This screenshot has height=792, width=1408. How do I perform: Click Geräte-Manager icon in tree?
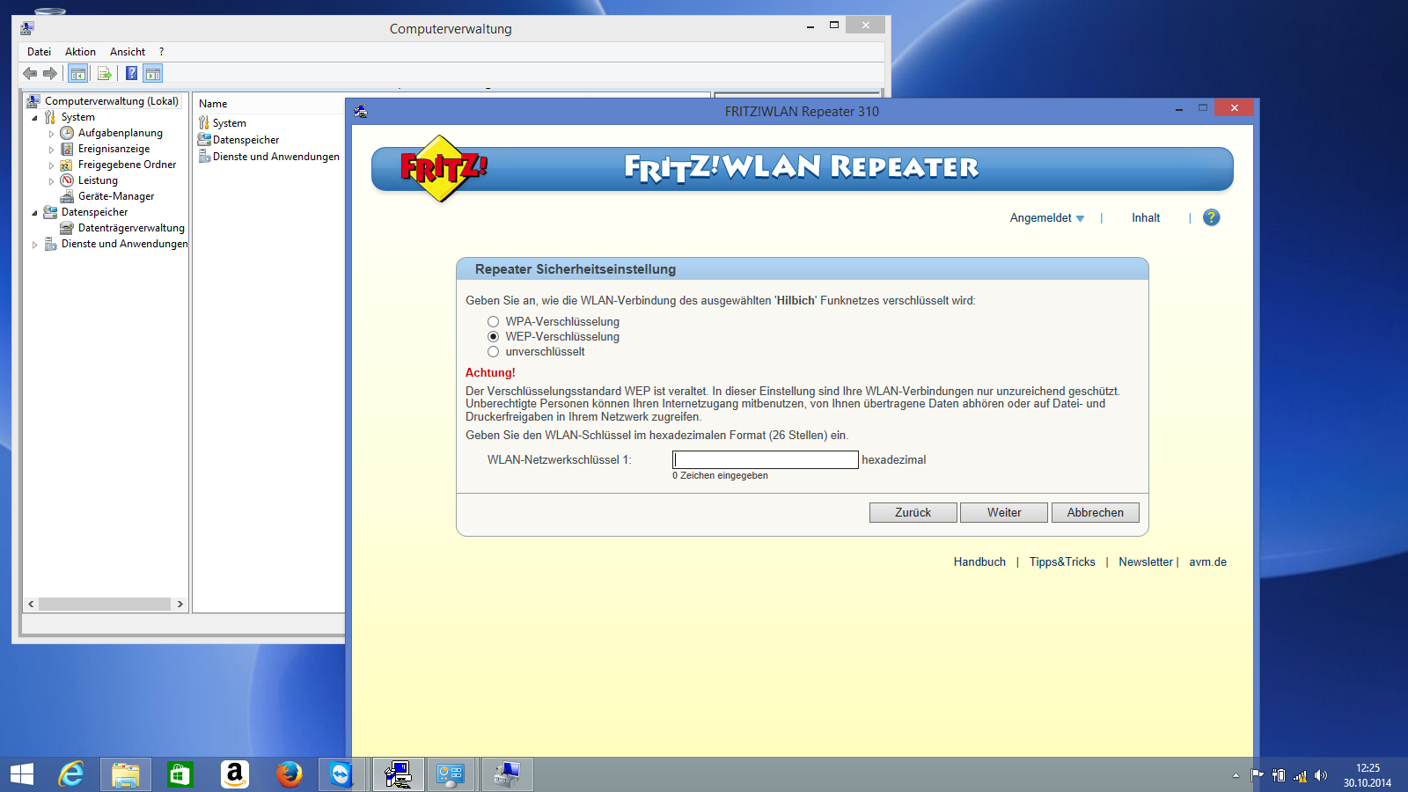click(67, 196)
